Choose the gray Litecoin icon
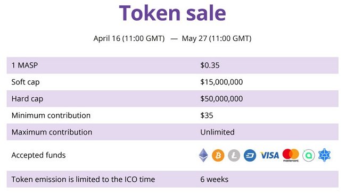Screen dimensions: 346x194 coord(234,155)
